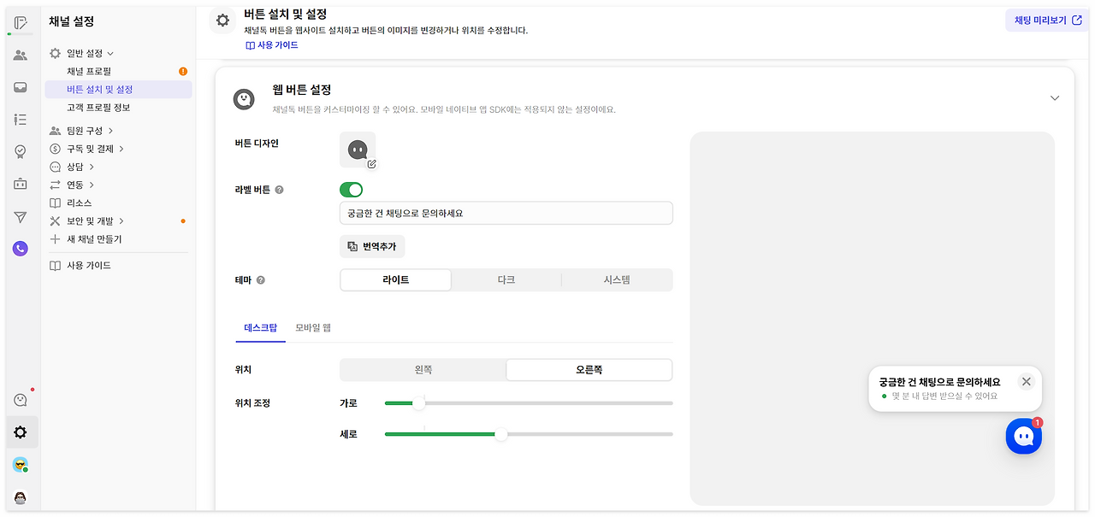Click inside the label text input field

(x=506, y=213)
